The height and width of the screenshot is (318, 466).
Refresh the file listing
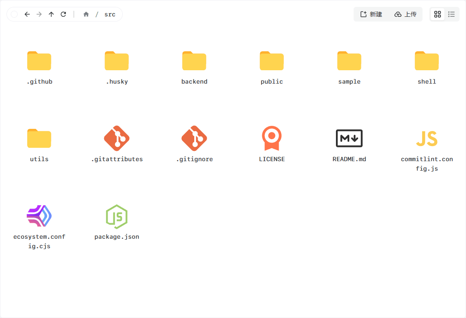[x=63, y=14]
